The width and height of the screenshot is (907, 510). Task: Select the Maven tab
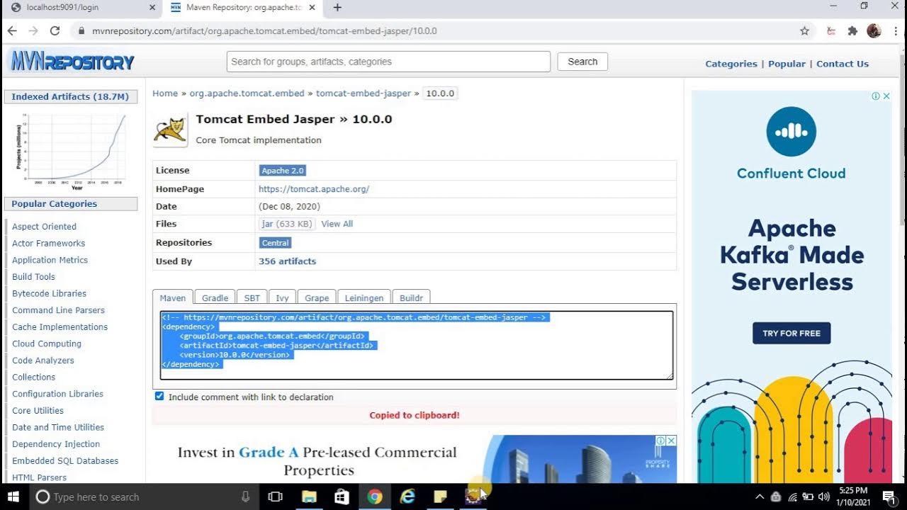(x=173, y=298)
